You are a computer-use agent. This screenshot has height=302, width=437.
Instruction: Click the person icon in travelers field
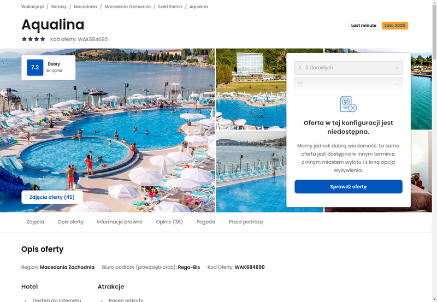(x=300, y=68)
